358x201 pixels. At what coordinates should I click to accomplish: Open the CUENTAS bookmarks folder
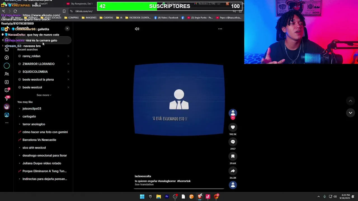pos(106,18)
